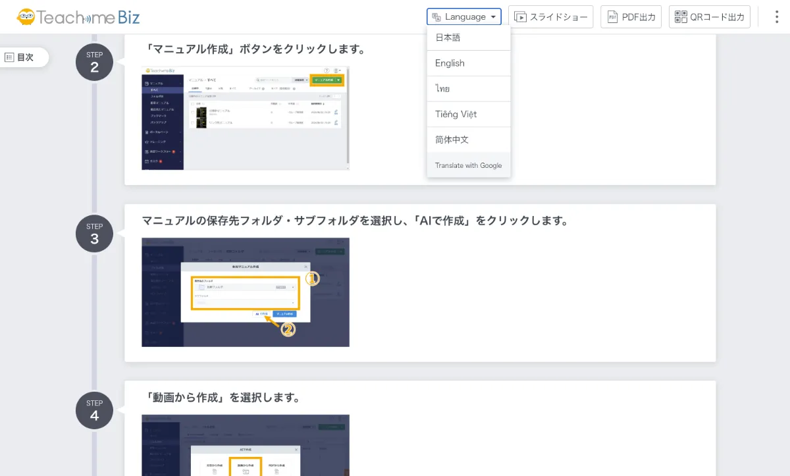Click the slideshow icon on スライドショー button
790x476 pixels.
[x=520, y=16]
